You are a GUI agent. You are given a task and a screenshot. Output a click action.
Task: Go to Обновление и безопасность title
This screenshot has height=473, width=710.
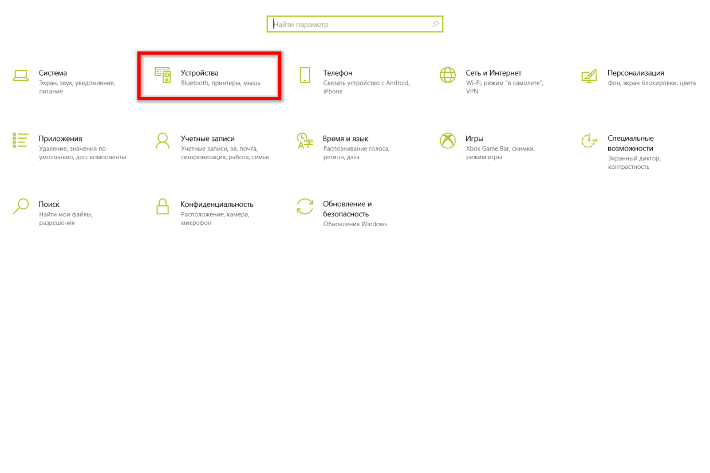pos(348,208)
